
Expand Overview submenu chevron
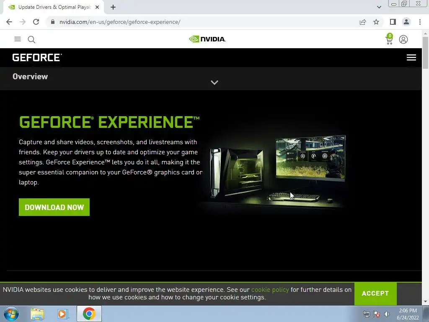point(214,83)
